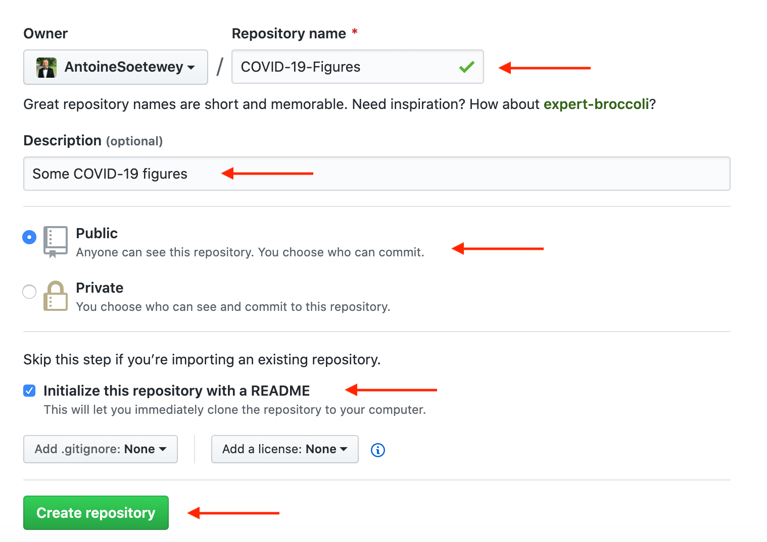Click the AntoineSoetewey profile avatar

tap(46, 67)
